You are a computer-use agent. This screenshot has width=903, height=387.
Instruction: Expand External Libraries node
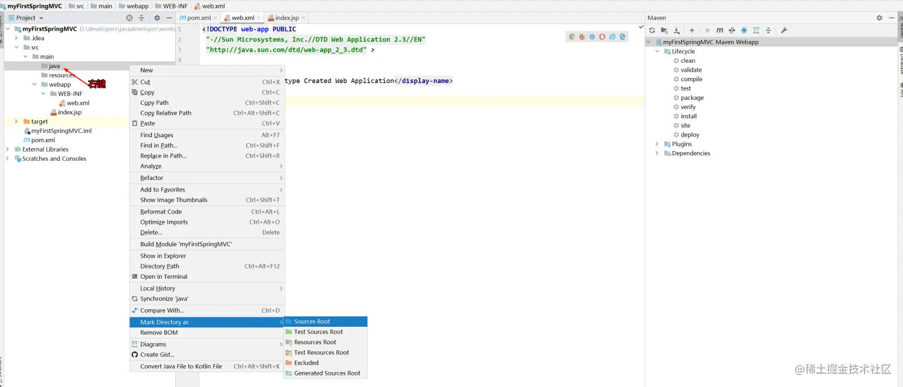coord(8,149)
